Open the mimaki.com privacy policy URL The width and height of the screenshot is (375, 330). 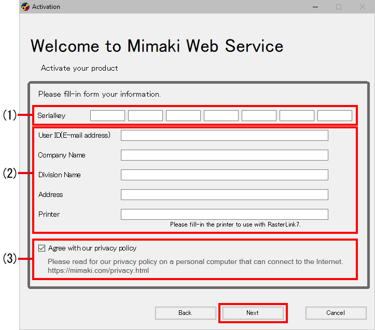click(99, 271)
